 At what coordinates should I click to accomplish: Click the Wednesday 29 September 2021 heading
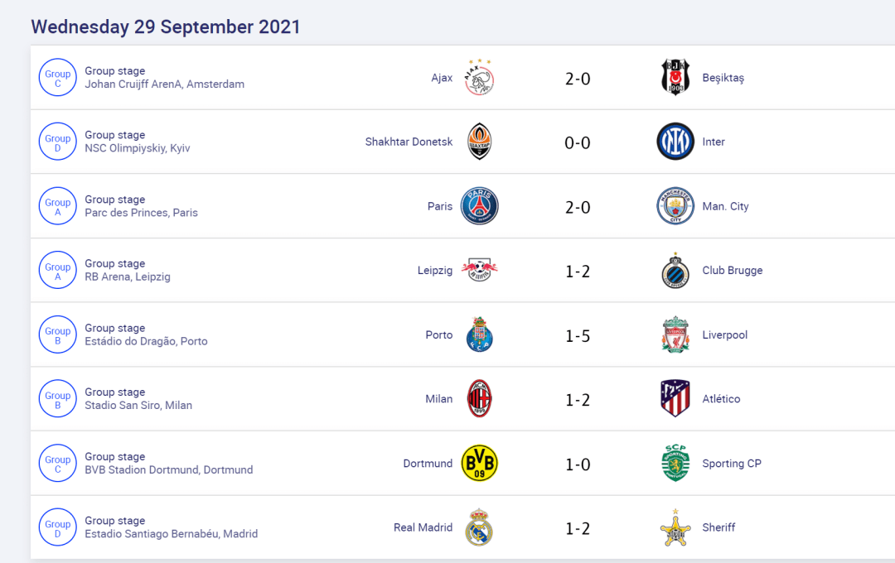click(166, 26)
